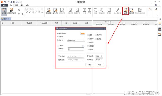
Task: Expand the dropdown arrow below the binoculars icon
Action: (156, 15)
